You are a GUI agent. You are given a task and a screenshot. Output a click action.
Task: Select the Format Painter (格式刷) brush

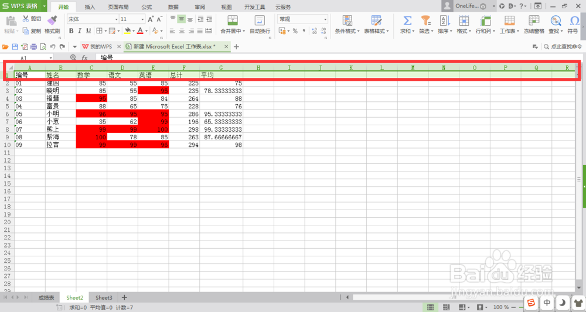tap(52, 25)
